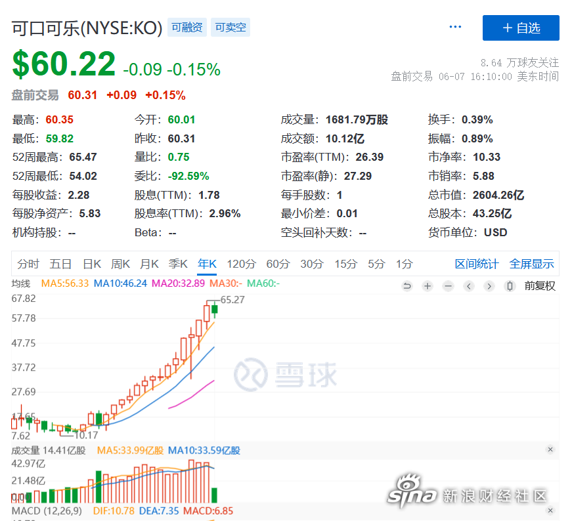Open the 区间统计 link
This screenshot has height=521, width=572.
tap(477, 264)
